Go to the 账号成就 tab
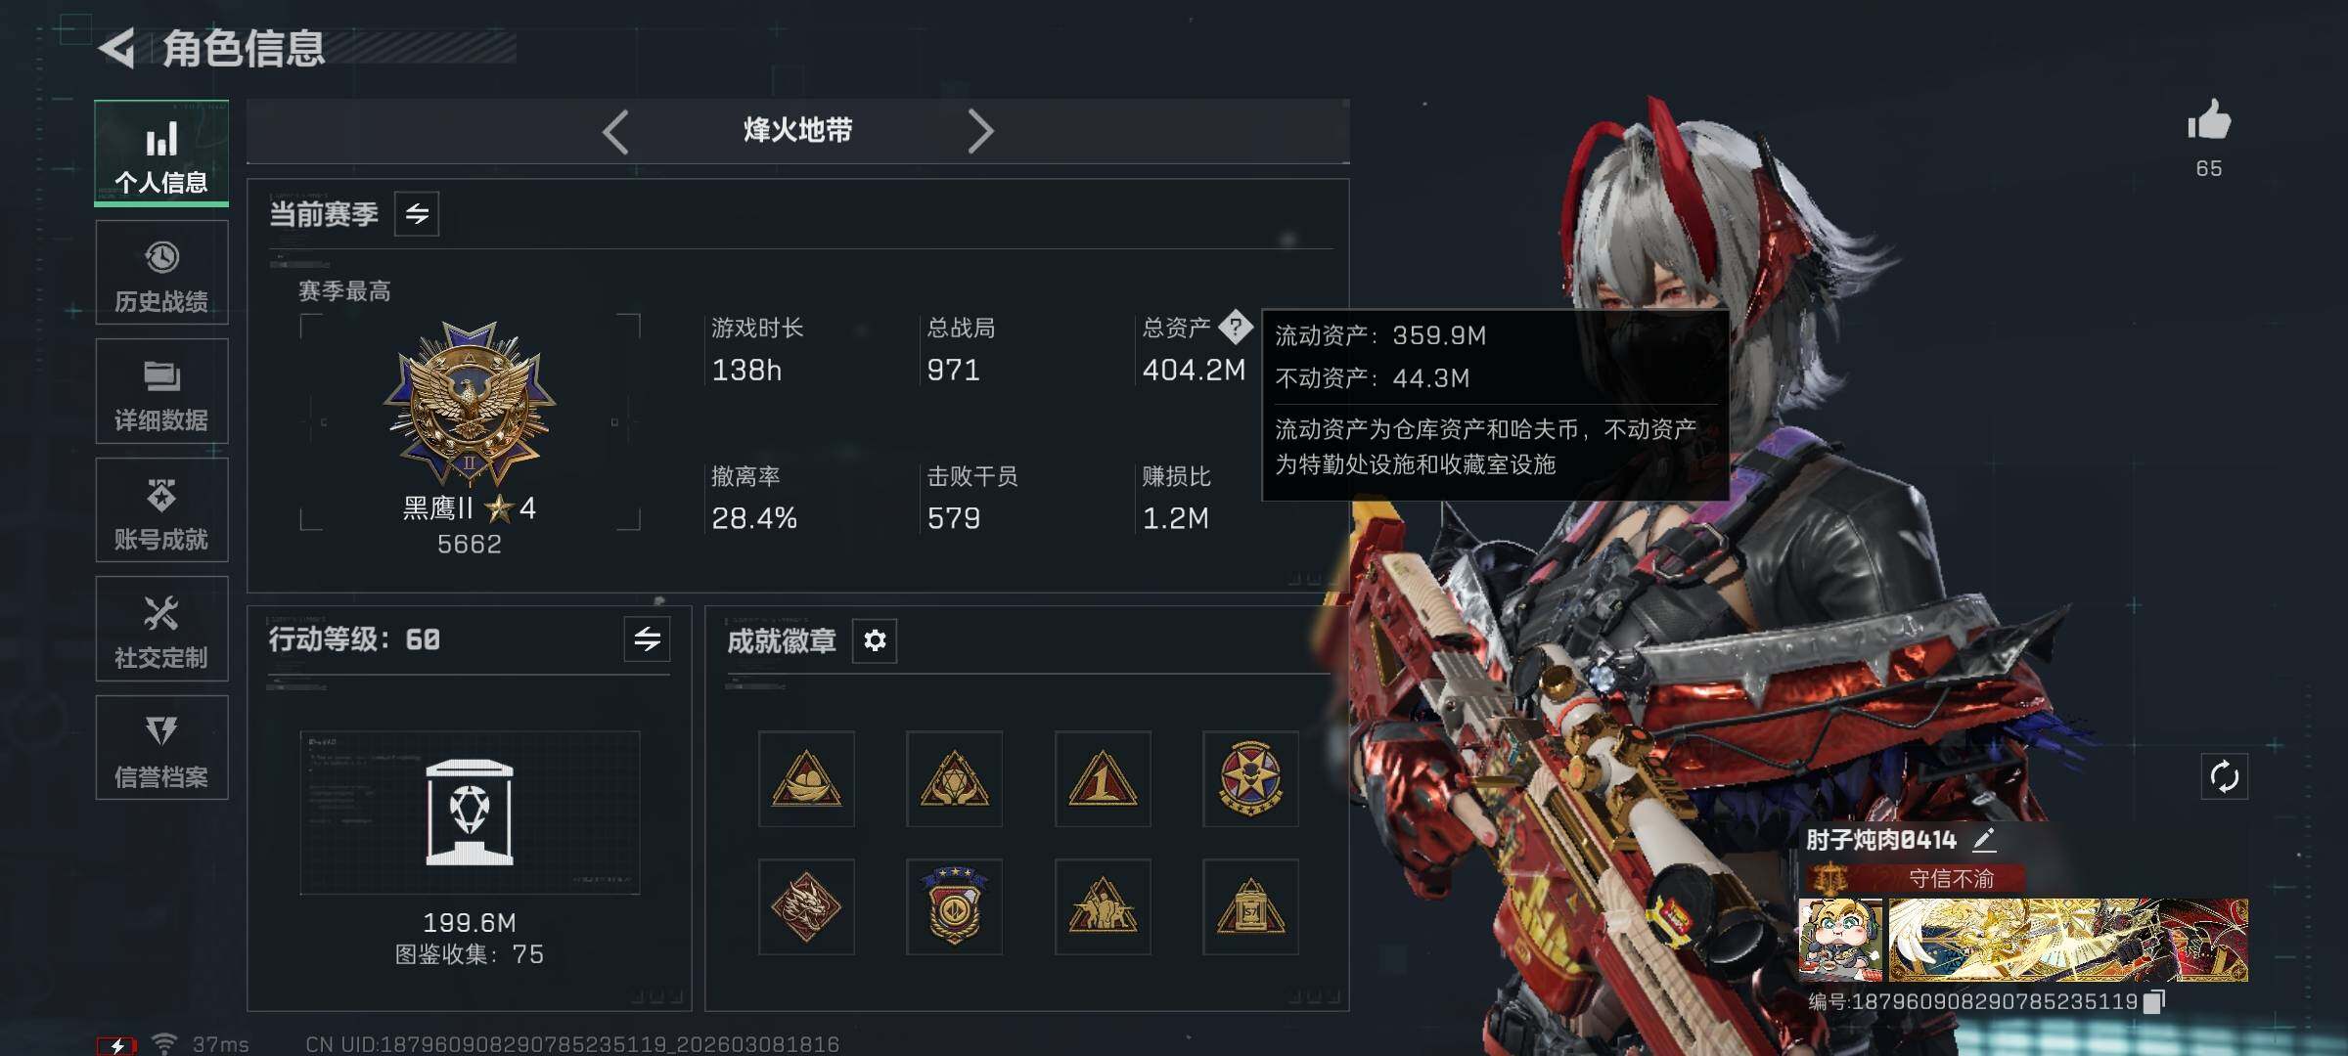 coord(161,510)
